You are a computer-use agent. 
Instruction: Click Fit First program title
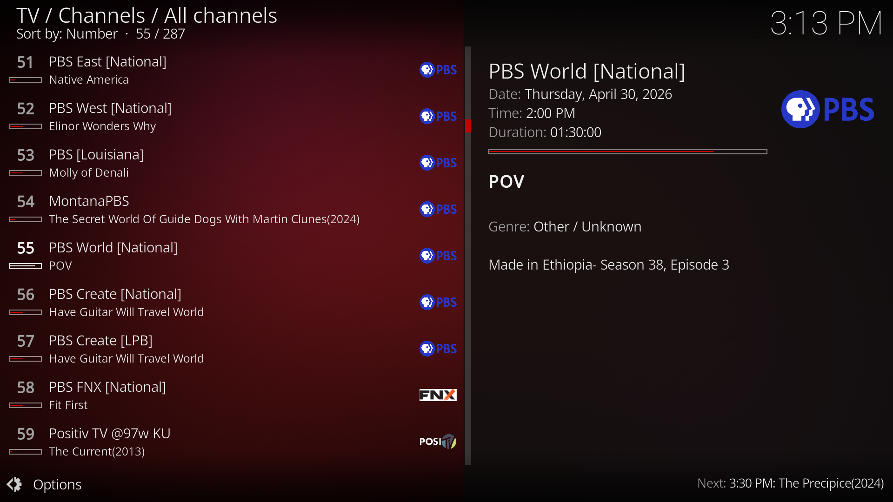coord(68,405)
